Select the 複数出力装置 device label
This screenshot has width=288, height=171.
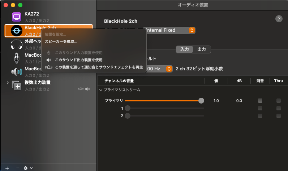[38, 83]
